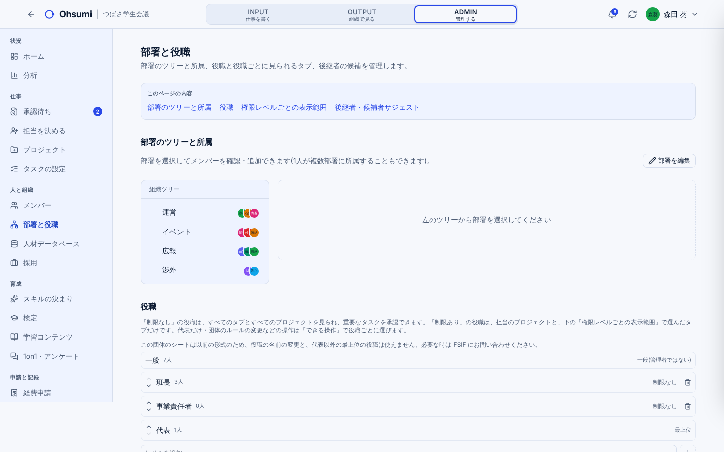Open 人材データベース in the sidebar
The width and height of the screenshot is (724, 452).
coord(56,244)
